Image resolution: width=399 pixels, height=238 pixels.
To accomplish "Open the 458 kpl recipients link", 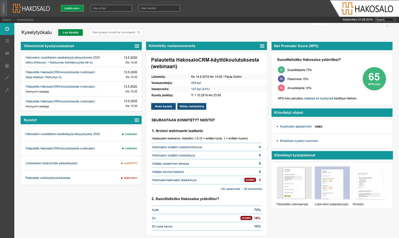I will tap(196, 83).
